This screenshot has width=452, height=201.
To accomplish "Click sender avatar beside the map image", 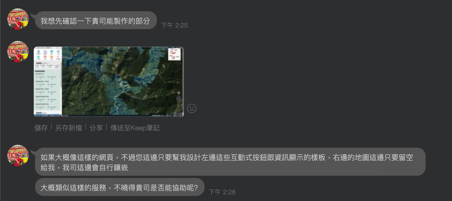I will point(18,52).
